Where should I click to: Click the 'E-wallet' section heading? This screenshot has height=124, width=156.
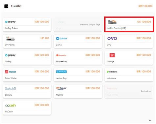(16, 6)
